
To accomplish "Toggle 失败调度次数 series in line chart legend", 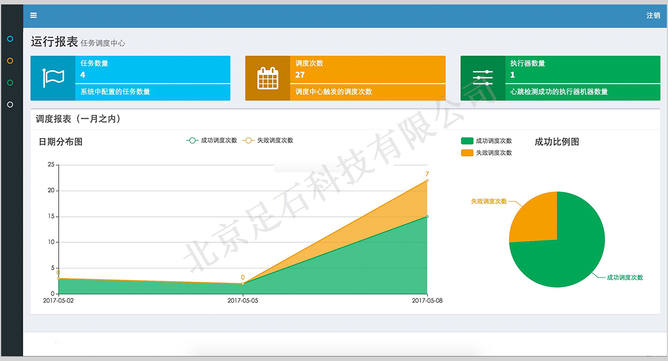I will [x=269, y=141].
